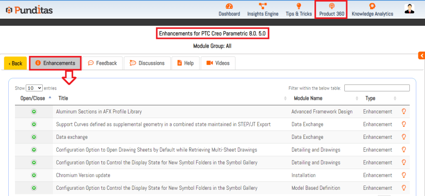
Task: Click the table filter input field
Action: 376,88
